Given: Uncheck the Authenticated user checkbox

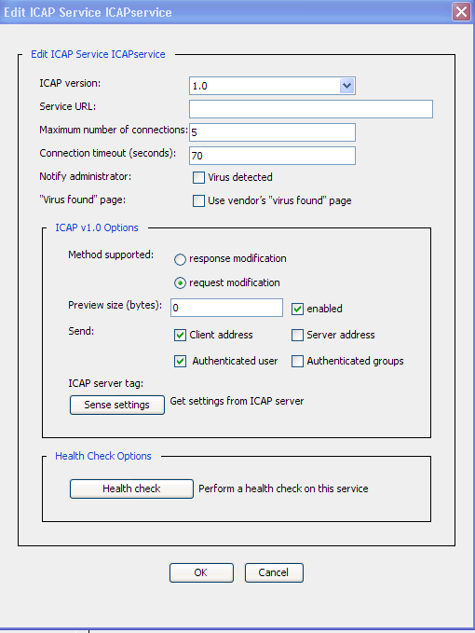Looking at the screenshot, I should coord(180,362).
